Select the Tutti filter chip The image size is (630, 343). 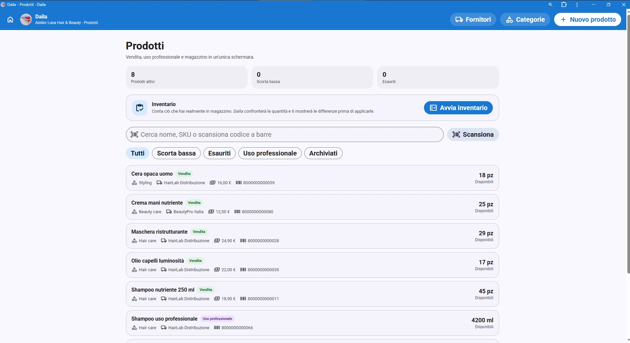click(137, 153)
